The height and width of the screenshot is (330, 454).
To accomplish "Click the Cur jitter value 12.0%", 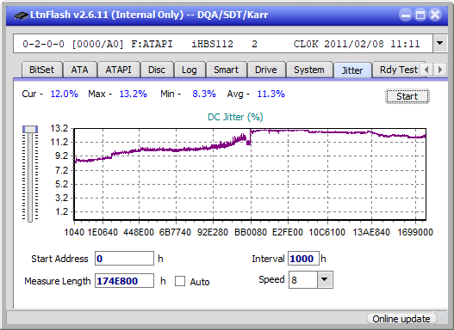I will point(65,94).
